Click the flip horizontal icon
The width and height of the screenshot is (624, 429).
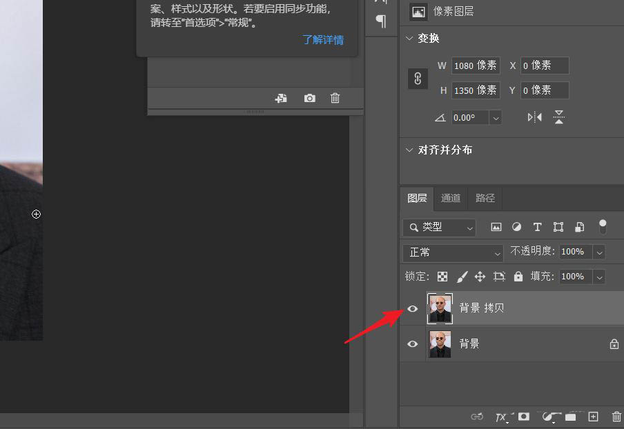534,117
